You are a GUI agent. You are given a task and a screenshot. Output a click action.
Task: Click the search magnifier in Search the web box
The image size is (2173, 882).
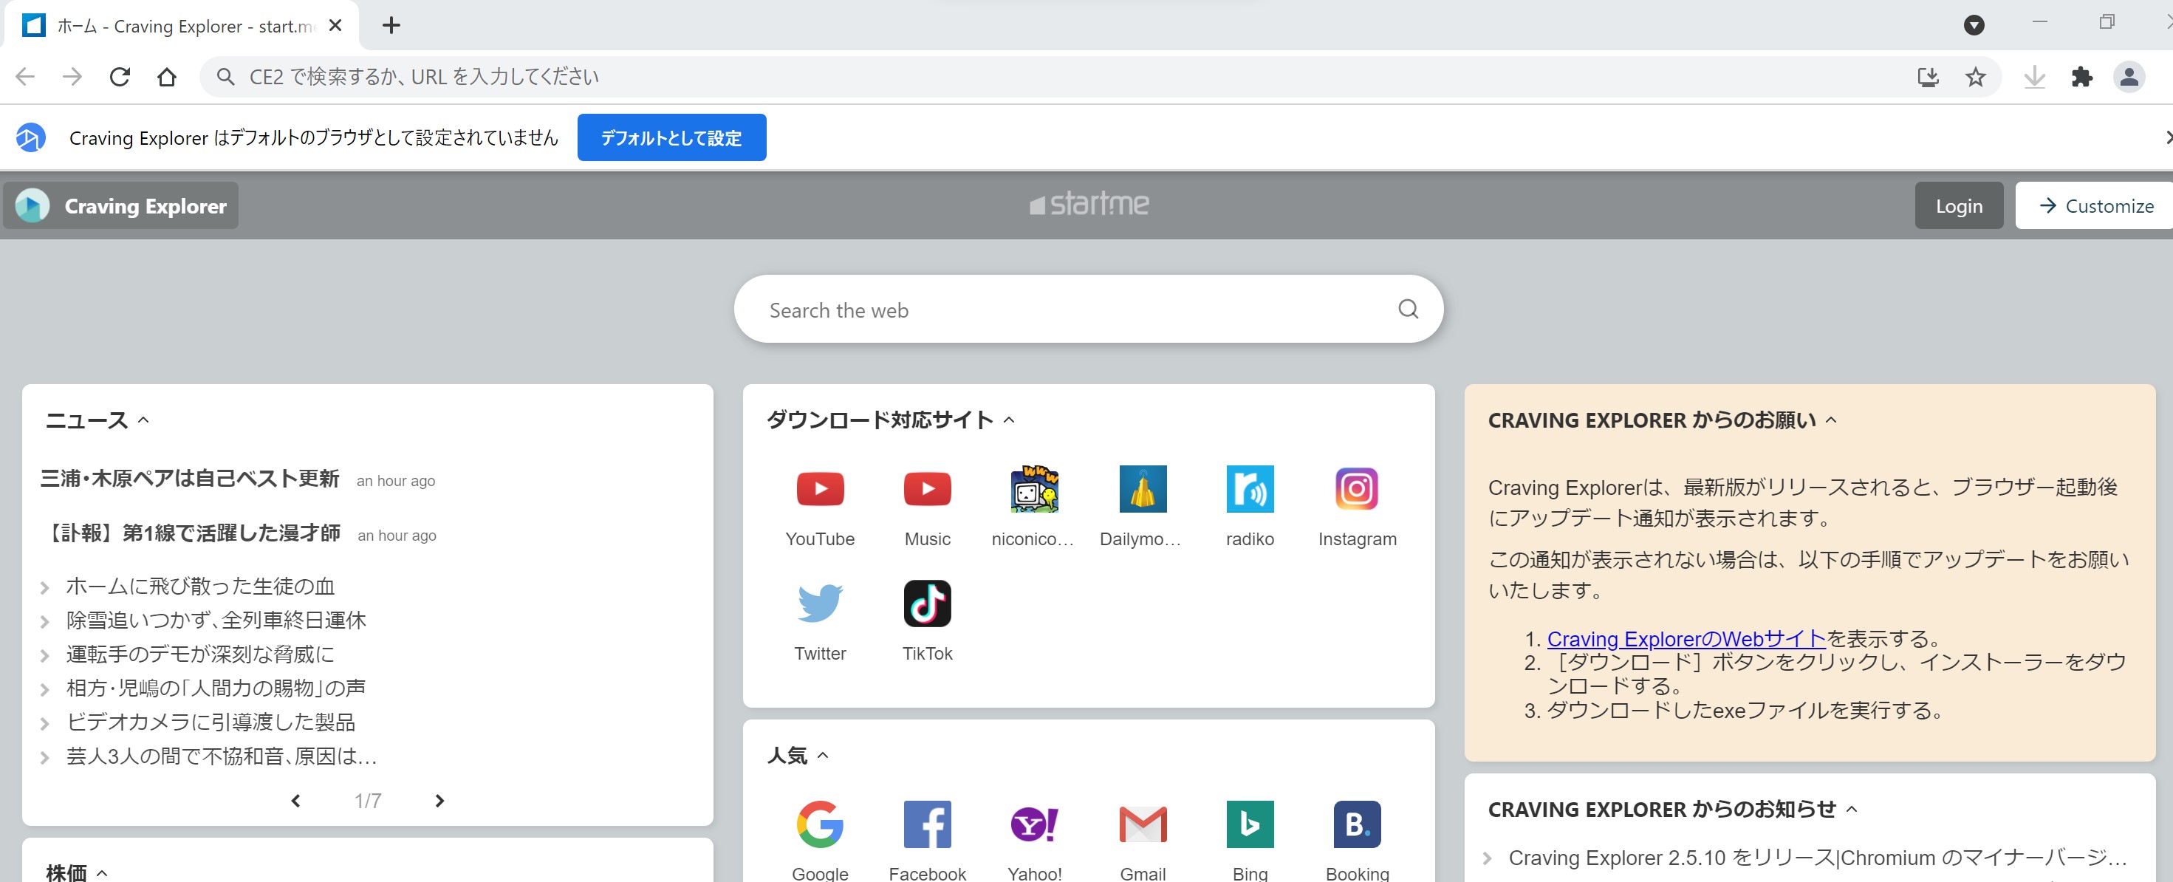1408,309
